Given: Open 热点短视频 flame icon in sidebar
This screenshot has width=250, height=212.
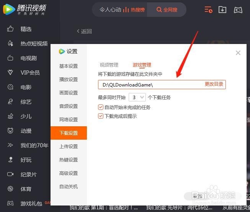Looking at the screenshot, I should coord(10,43).
